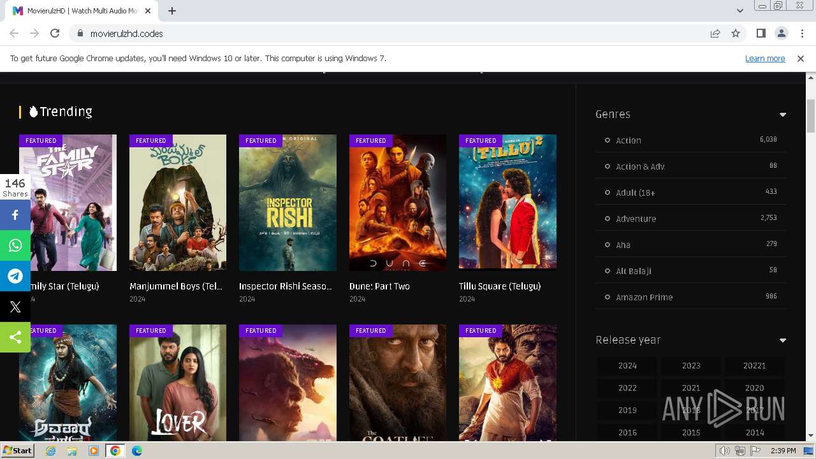Filter by release year 2020

point(755,388)
